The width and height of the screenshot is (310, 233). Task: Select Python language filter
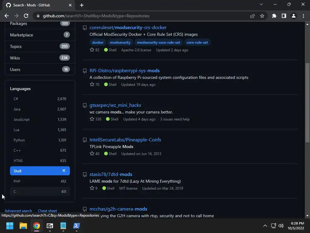click(40, 140)
